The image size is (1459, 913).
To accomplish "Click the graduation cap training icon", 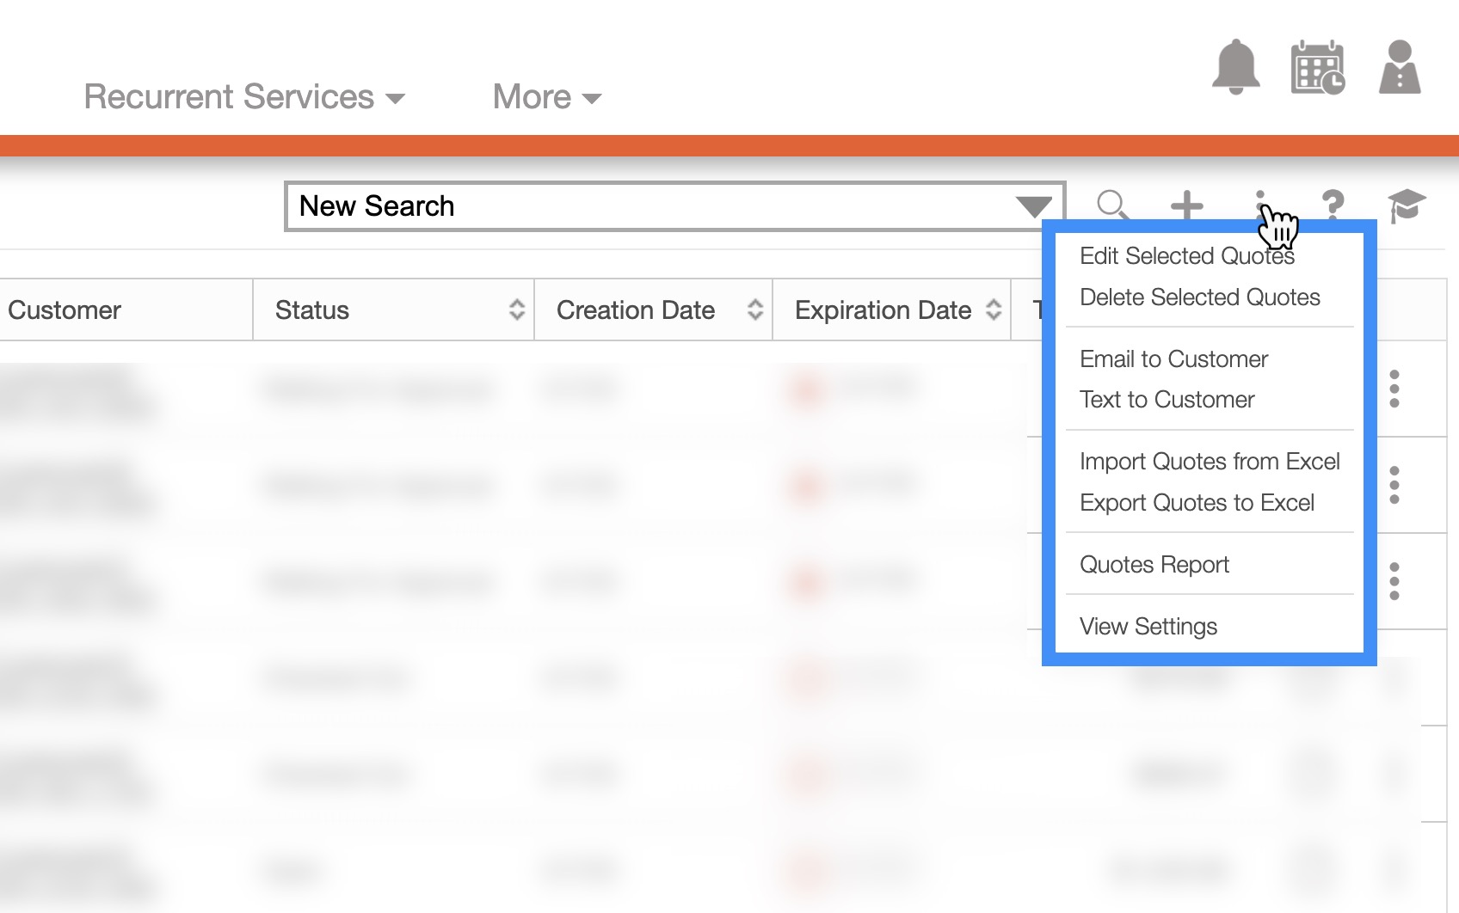I will (x=1406, y=205).
